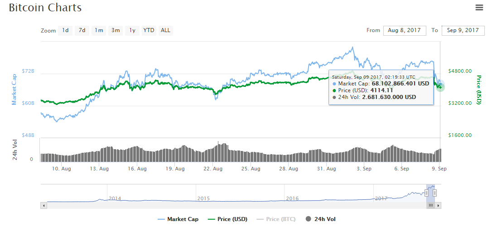
Task: Click the navigator left range handle
Action: (427, 193)
